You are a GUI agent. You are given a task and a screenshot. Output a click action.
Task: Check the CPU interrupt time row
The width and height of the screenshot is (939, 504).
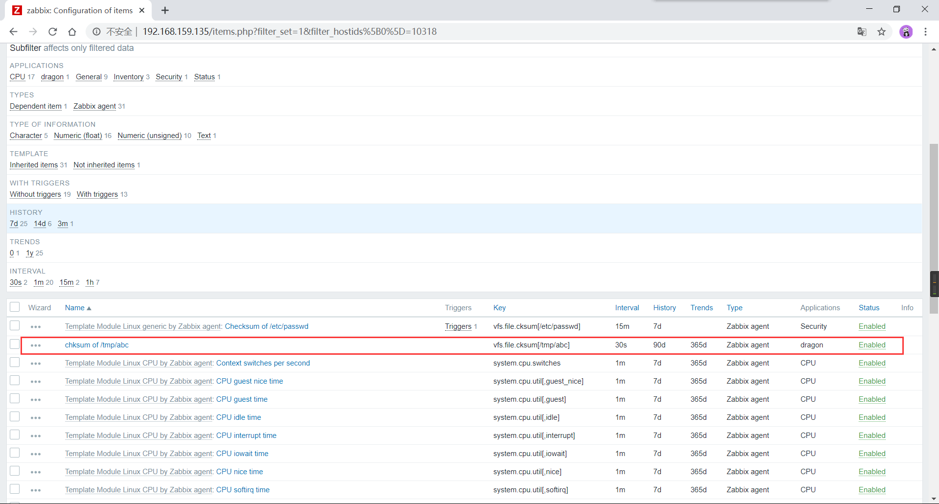point(15,435)
